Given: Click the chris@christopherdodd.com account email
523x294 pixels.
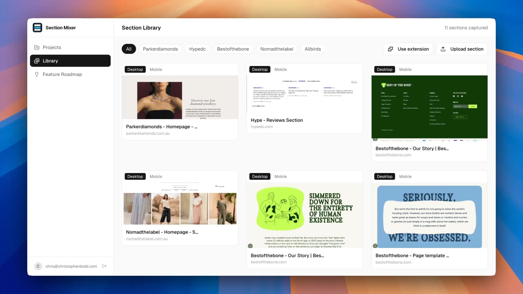Looking at the screenshot, I should pyautogui.click(x=71, y=266).
